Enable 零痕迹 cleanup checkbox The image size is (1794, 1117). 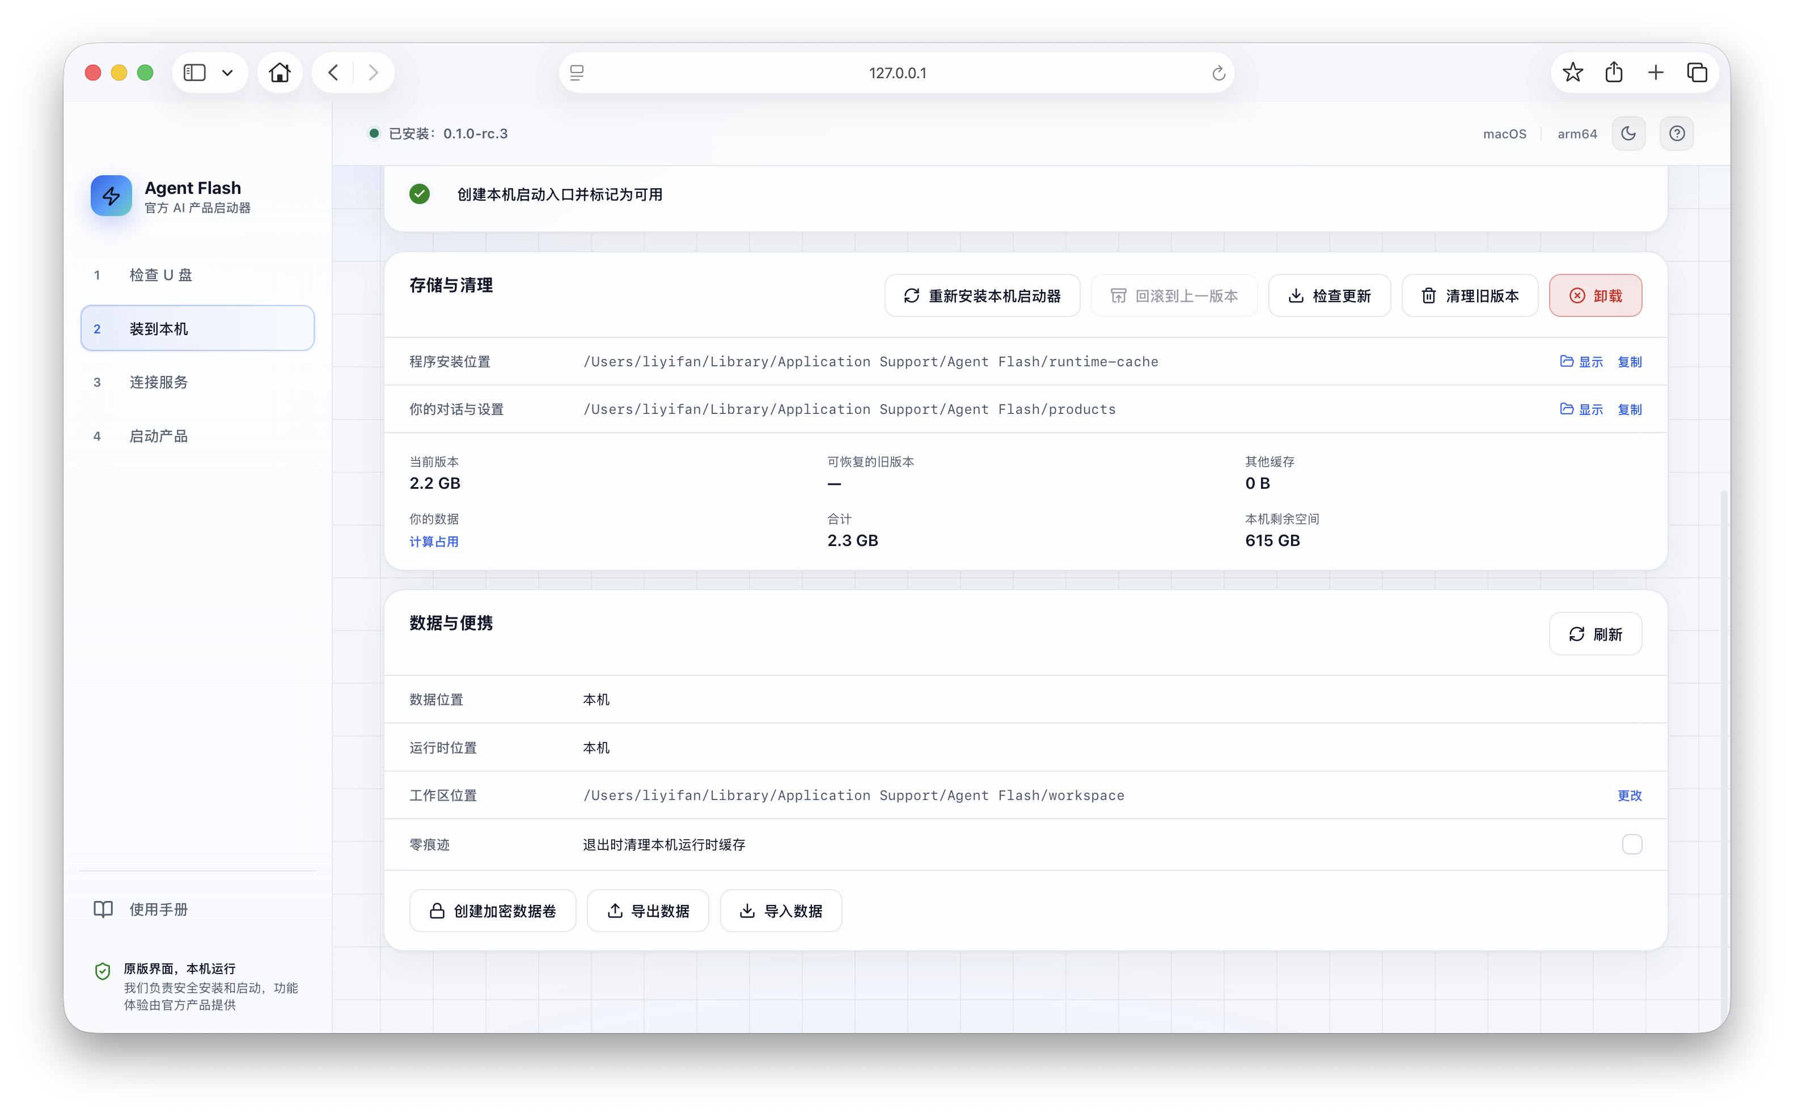[x=1631, y=844]
